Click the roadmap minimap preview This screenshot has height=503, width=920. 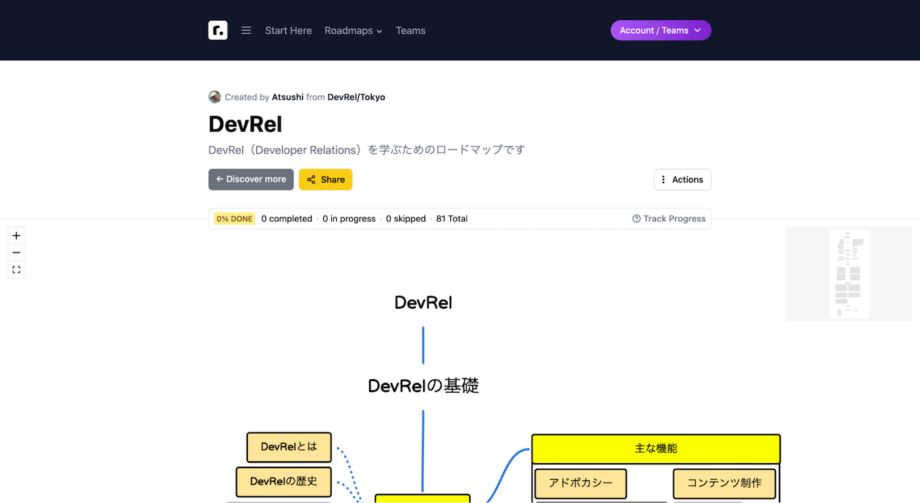[x=849, y=274]
